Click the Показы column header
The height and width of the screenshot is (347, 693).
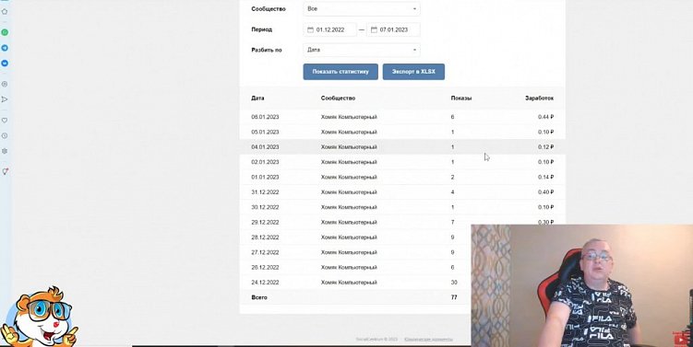(x=461, y=98)
